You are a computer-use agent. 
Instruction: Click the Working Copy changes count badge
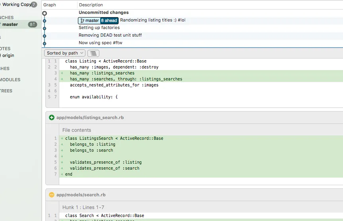34,5
